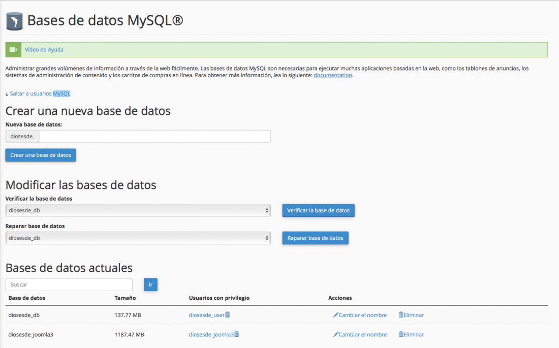Click the Base de datos column header
This screenshot has height=348, width=559.
pos(27,298)
